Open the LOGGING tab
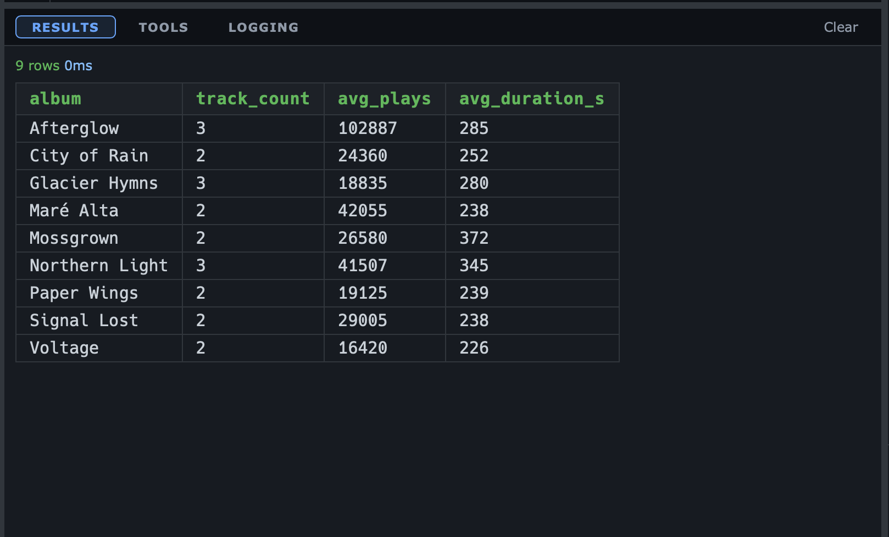 (x=263, y=27)
